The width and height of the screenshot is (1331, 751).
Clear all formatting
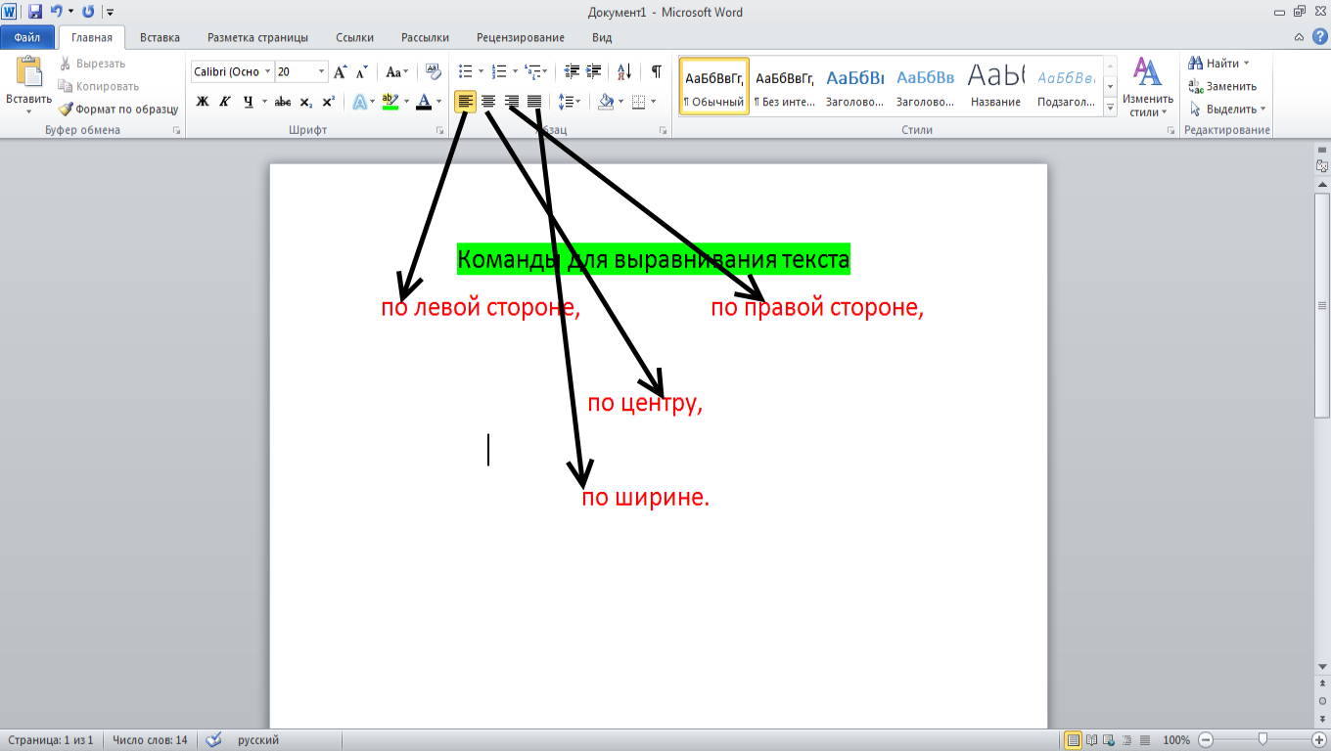click(434, 71)
